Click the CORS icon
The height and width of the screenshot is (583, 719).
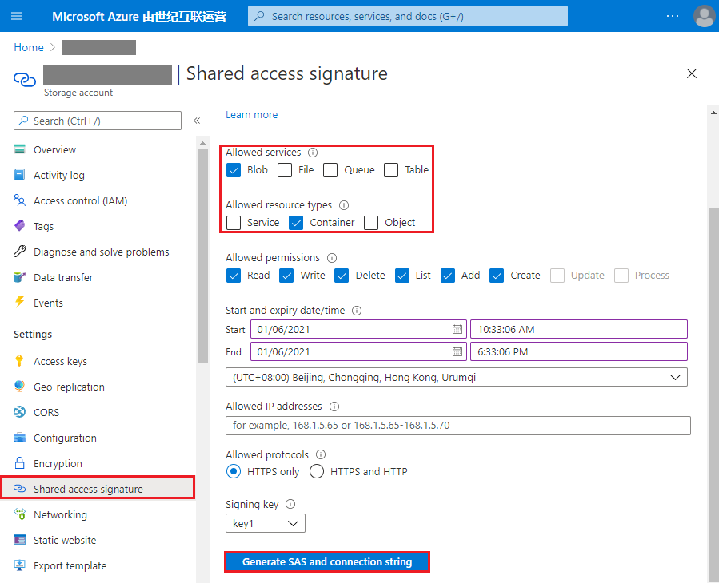pos(19,412)
